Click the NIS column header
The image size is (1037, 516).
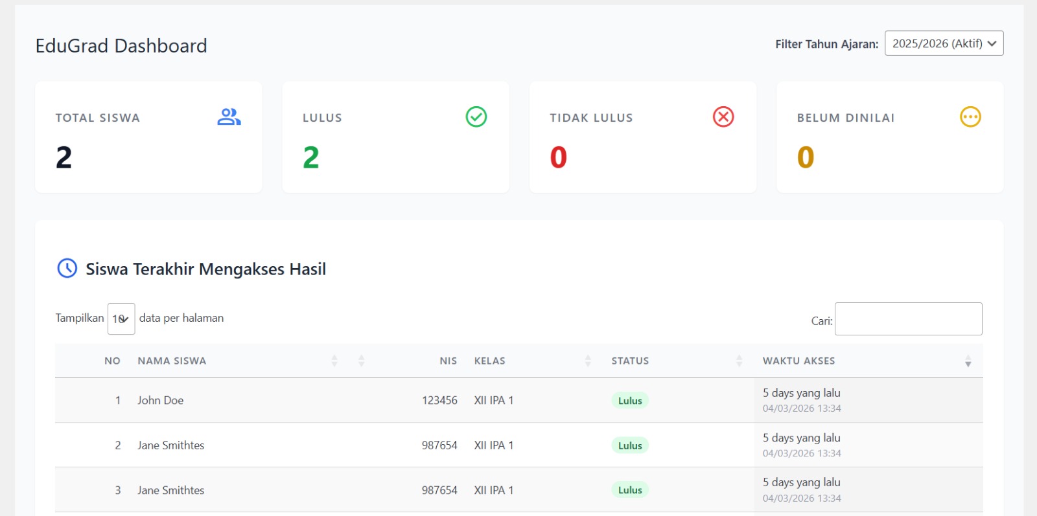pyautogui.click(x=448, y=361)
